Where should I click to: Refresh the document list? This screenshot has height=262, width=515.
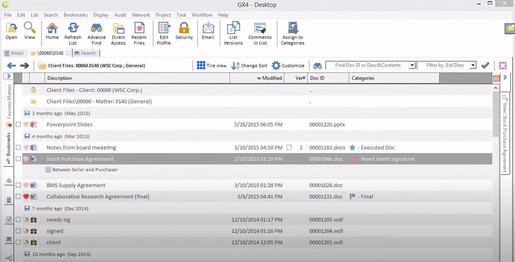pos(73,33)
